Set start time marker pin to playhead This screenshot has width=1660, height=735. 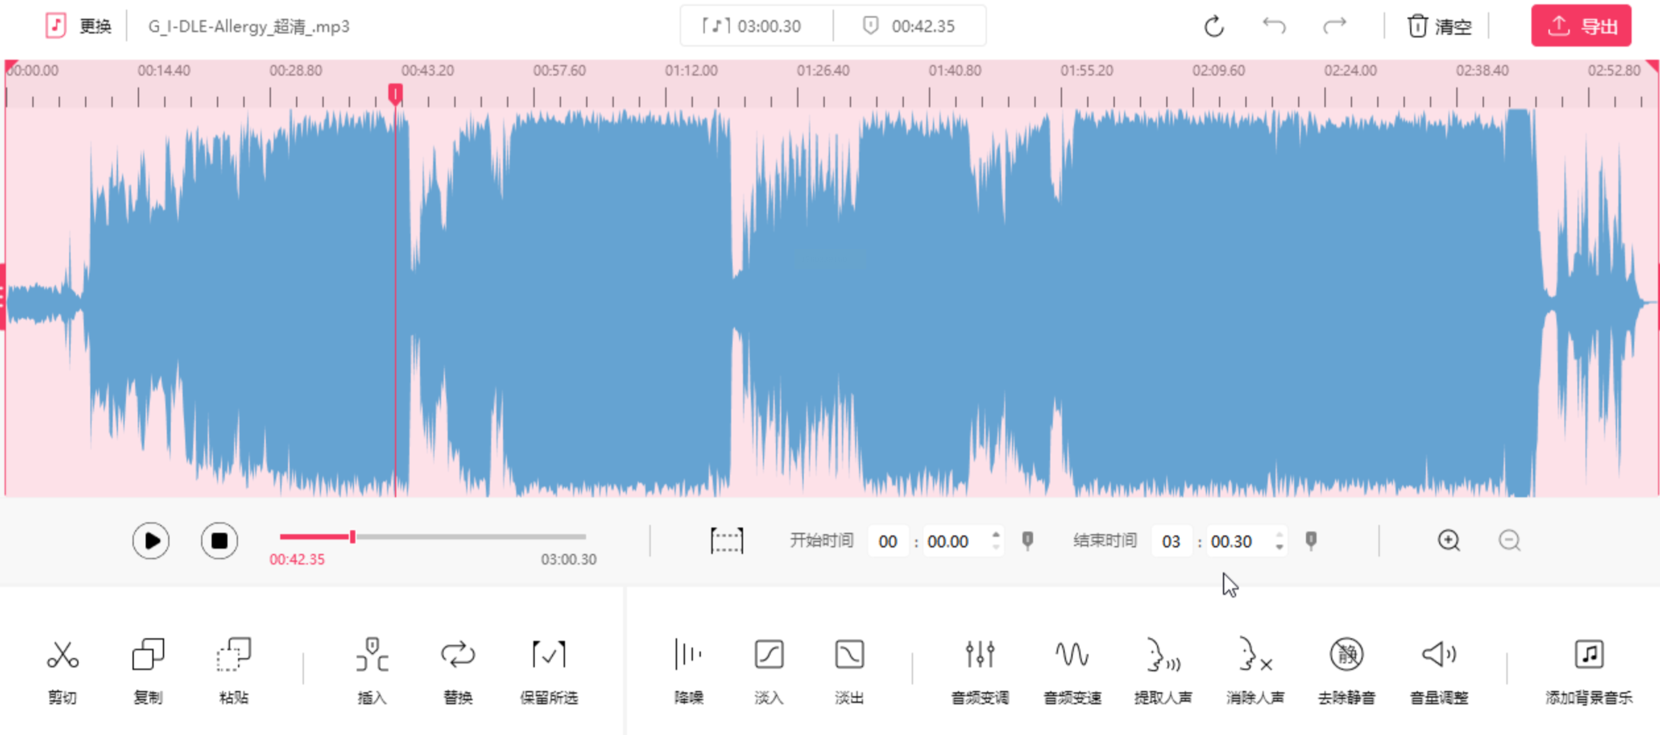pyautogui.click(x=1028, y=541)
